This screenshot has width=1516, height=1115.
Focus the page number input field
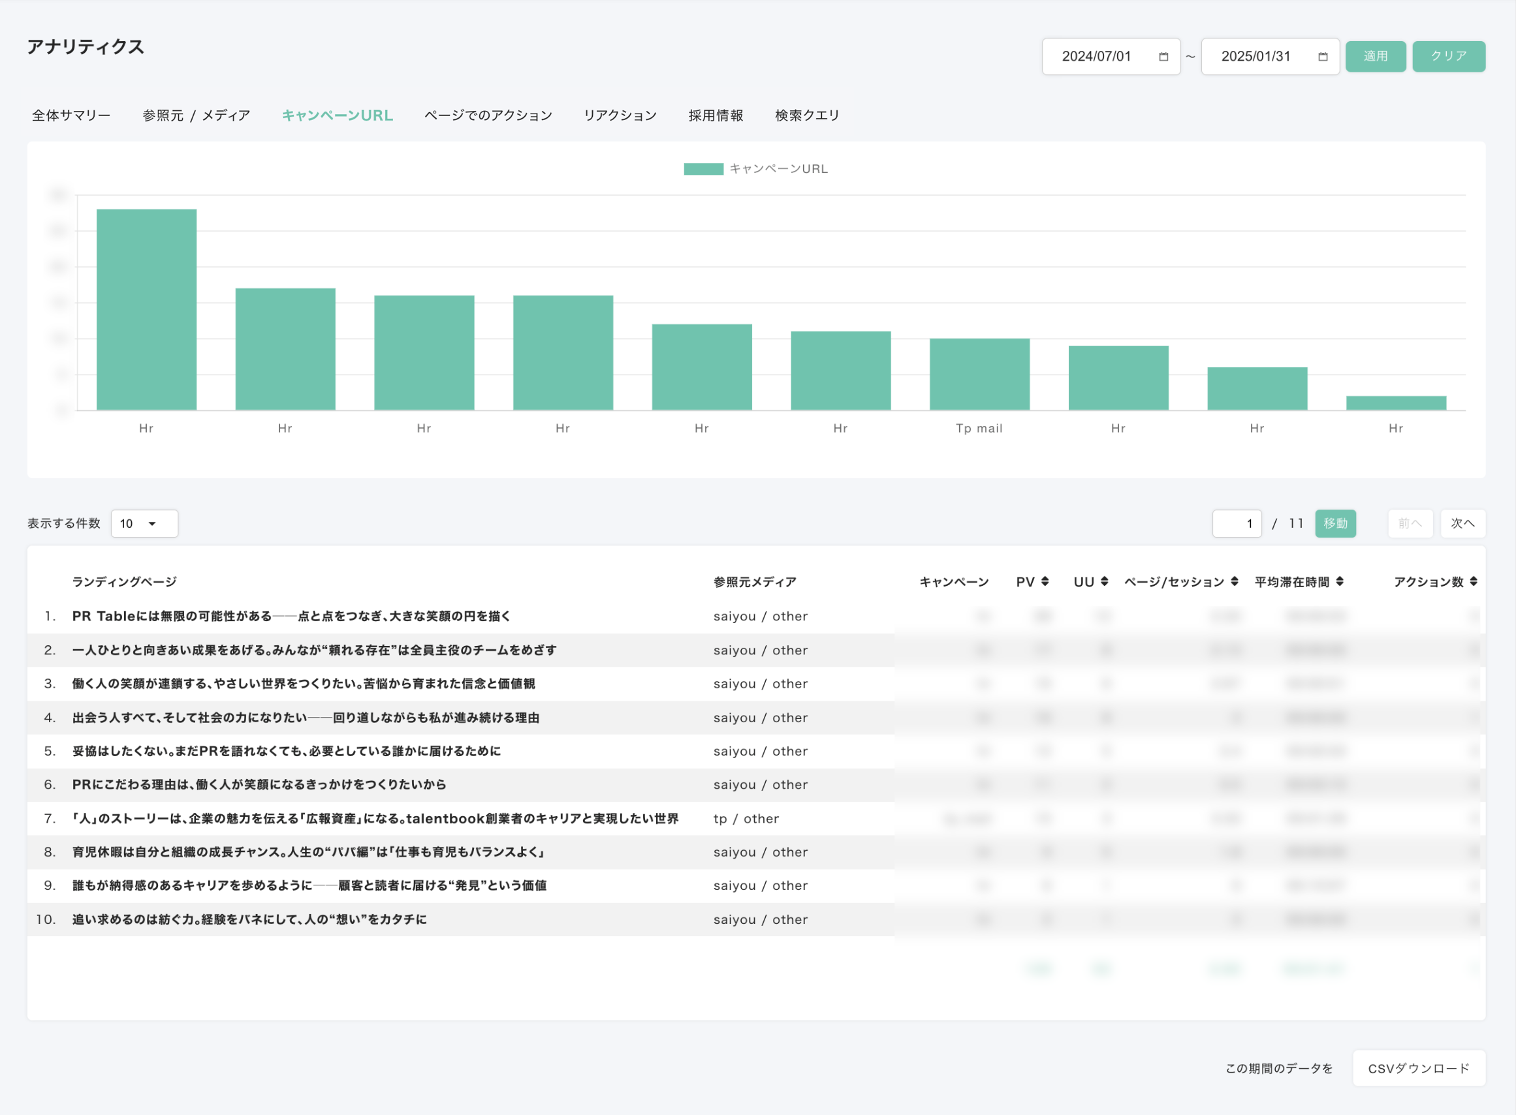click(x=1237, y=523)
